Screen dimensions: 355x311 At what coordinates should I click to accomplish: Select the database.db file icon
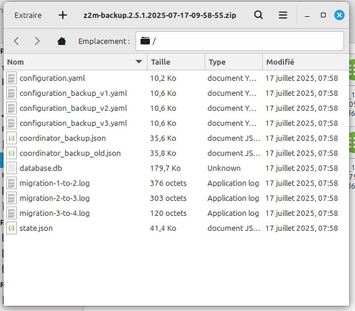point(11,168)
